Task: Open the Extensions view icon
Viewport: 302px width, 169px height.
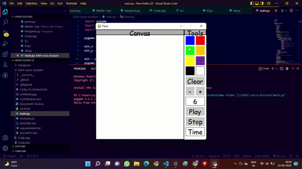Action: [x=5, y=54]
